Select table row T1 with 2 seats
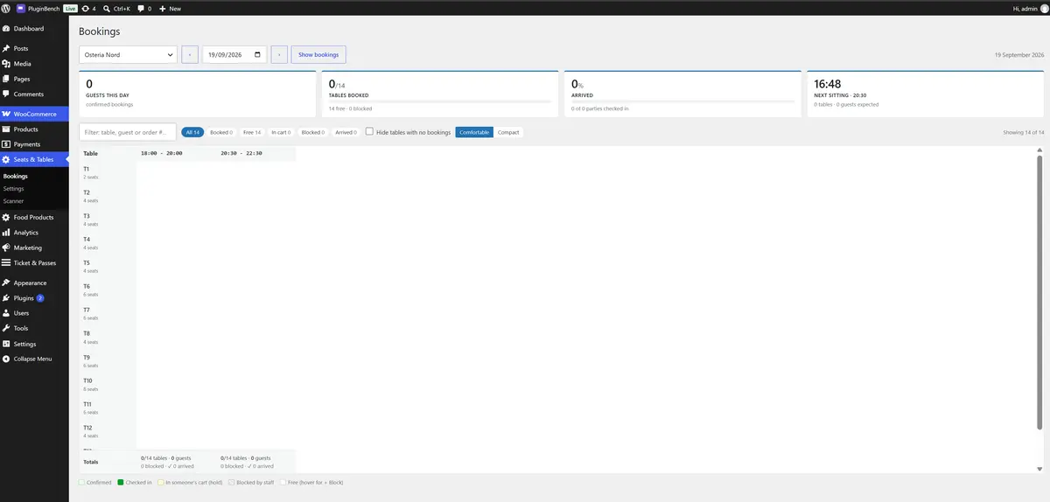Screen dimensions: 1050x502 [x=108, y=172]
